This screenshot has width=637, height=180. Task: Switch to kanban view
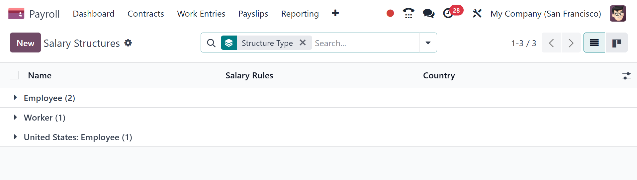click(616, 43)
